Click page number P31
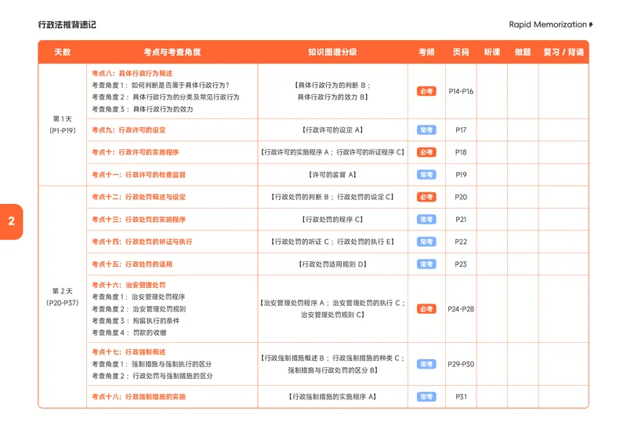Image resolution: width=627 pixels, height=444 pixels. (x=461, y=397)
